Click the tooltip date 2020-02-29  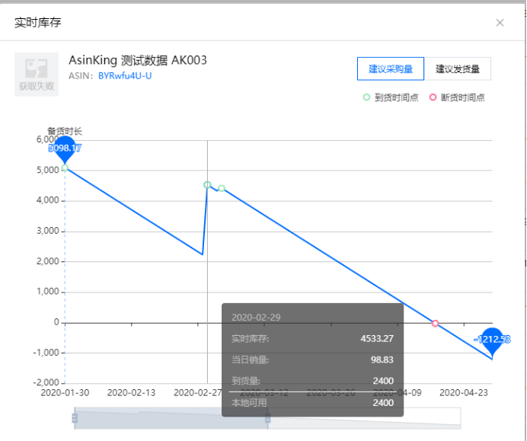pos(256,318)
